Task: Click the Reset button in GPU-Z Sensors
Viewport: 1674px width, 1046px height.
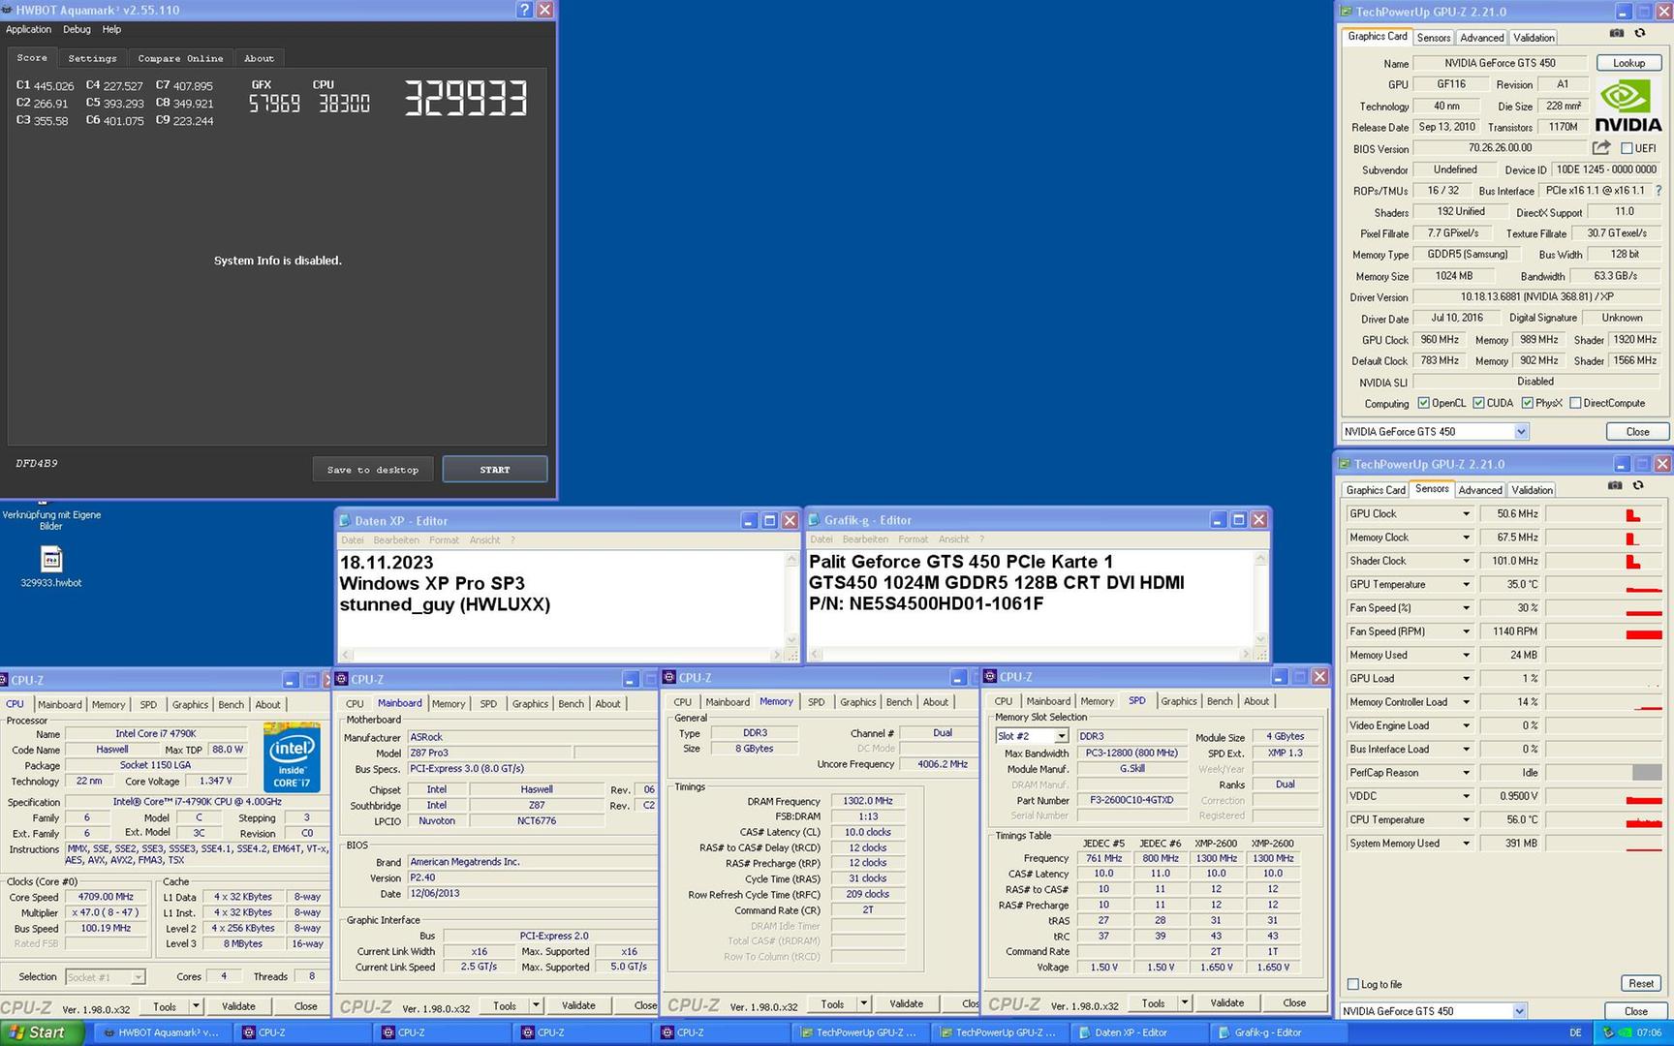Action: (x=1640, y=983)
